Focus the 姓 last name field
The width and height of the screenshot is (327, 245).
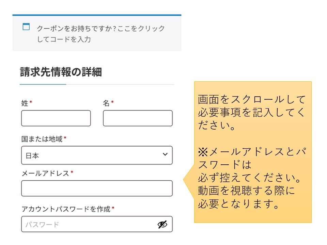[56, 118]
